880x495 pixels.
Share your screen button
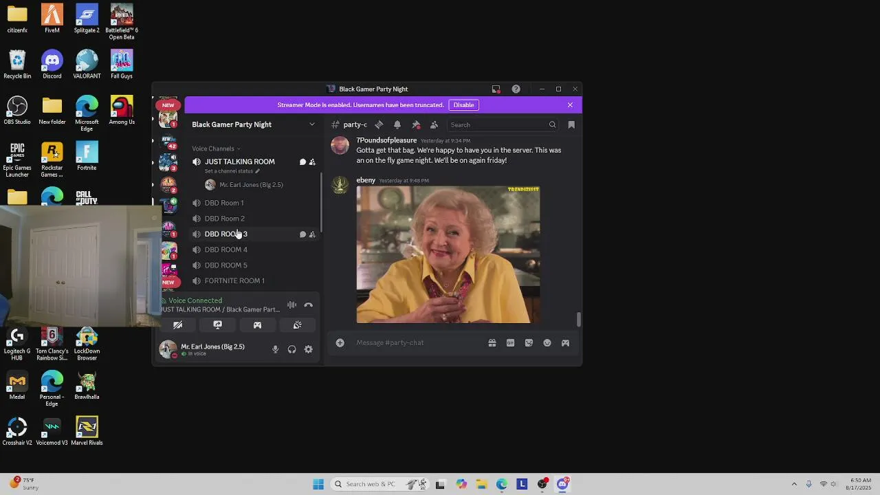tap(218, 325)
